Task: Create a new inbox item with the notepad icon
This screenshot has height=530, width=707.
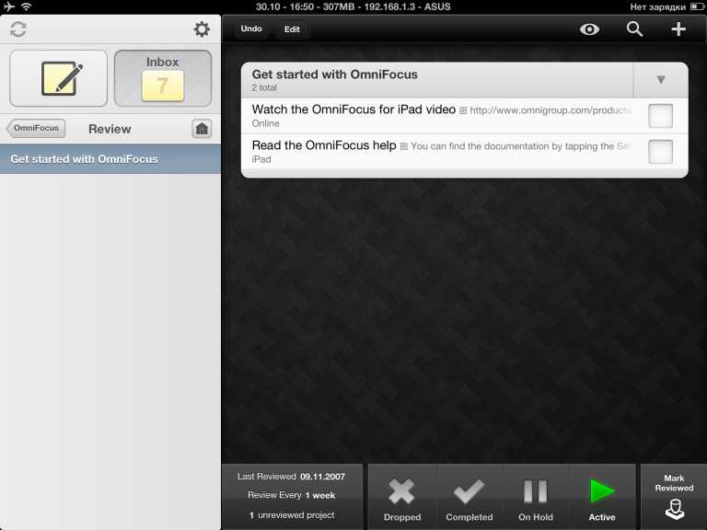Action: 59,78
